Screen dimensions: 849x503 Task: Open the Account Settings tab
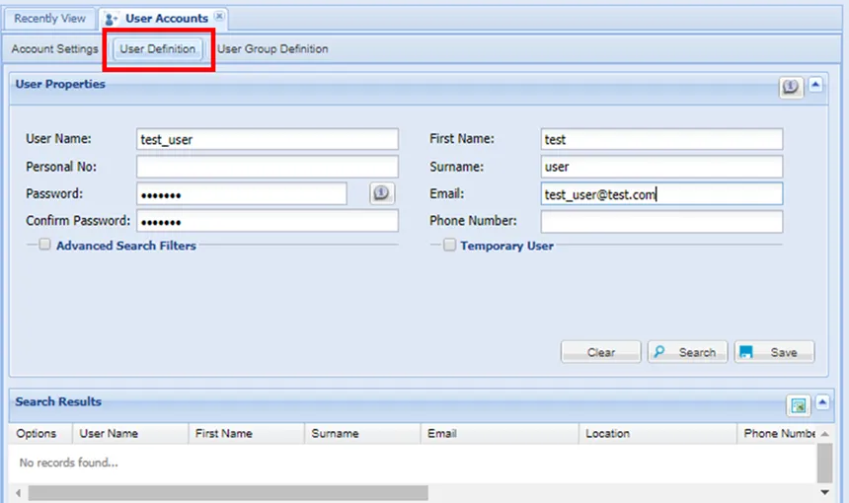click(54, 48)
